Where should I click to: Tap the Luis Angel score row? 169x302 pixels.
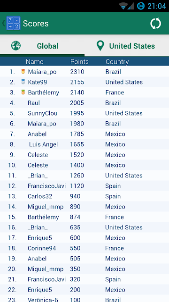(84, 144)
